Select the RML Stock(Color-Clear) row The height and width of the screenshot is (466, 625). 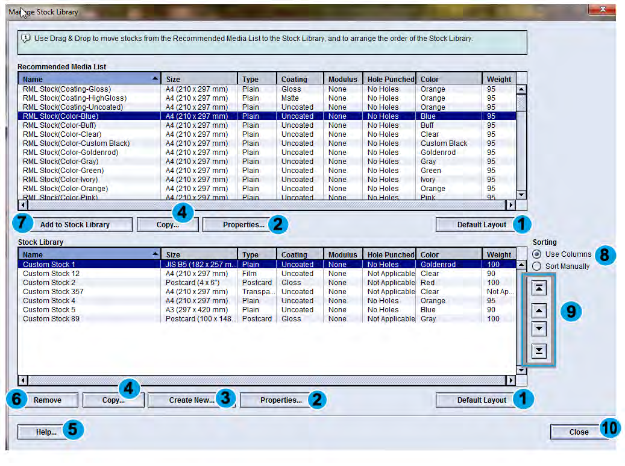[267, 134]
